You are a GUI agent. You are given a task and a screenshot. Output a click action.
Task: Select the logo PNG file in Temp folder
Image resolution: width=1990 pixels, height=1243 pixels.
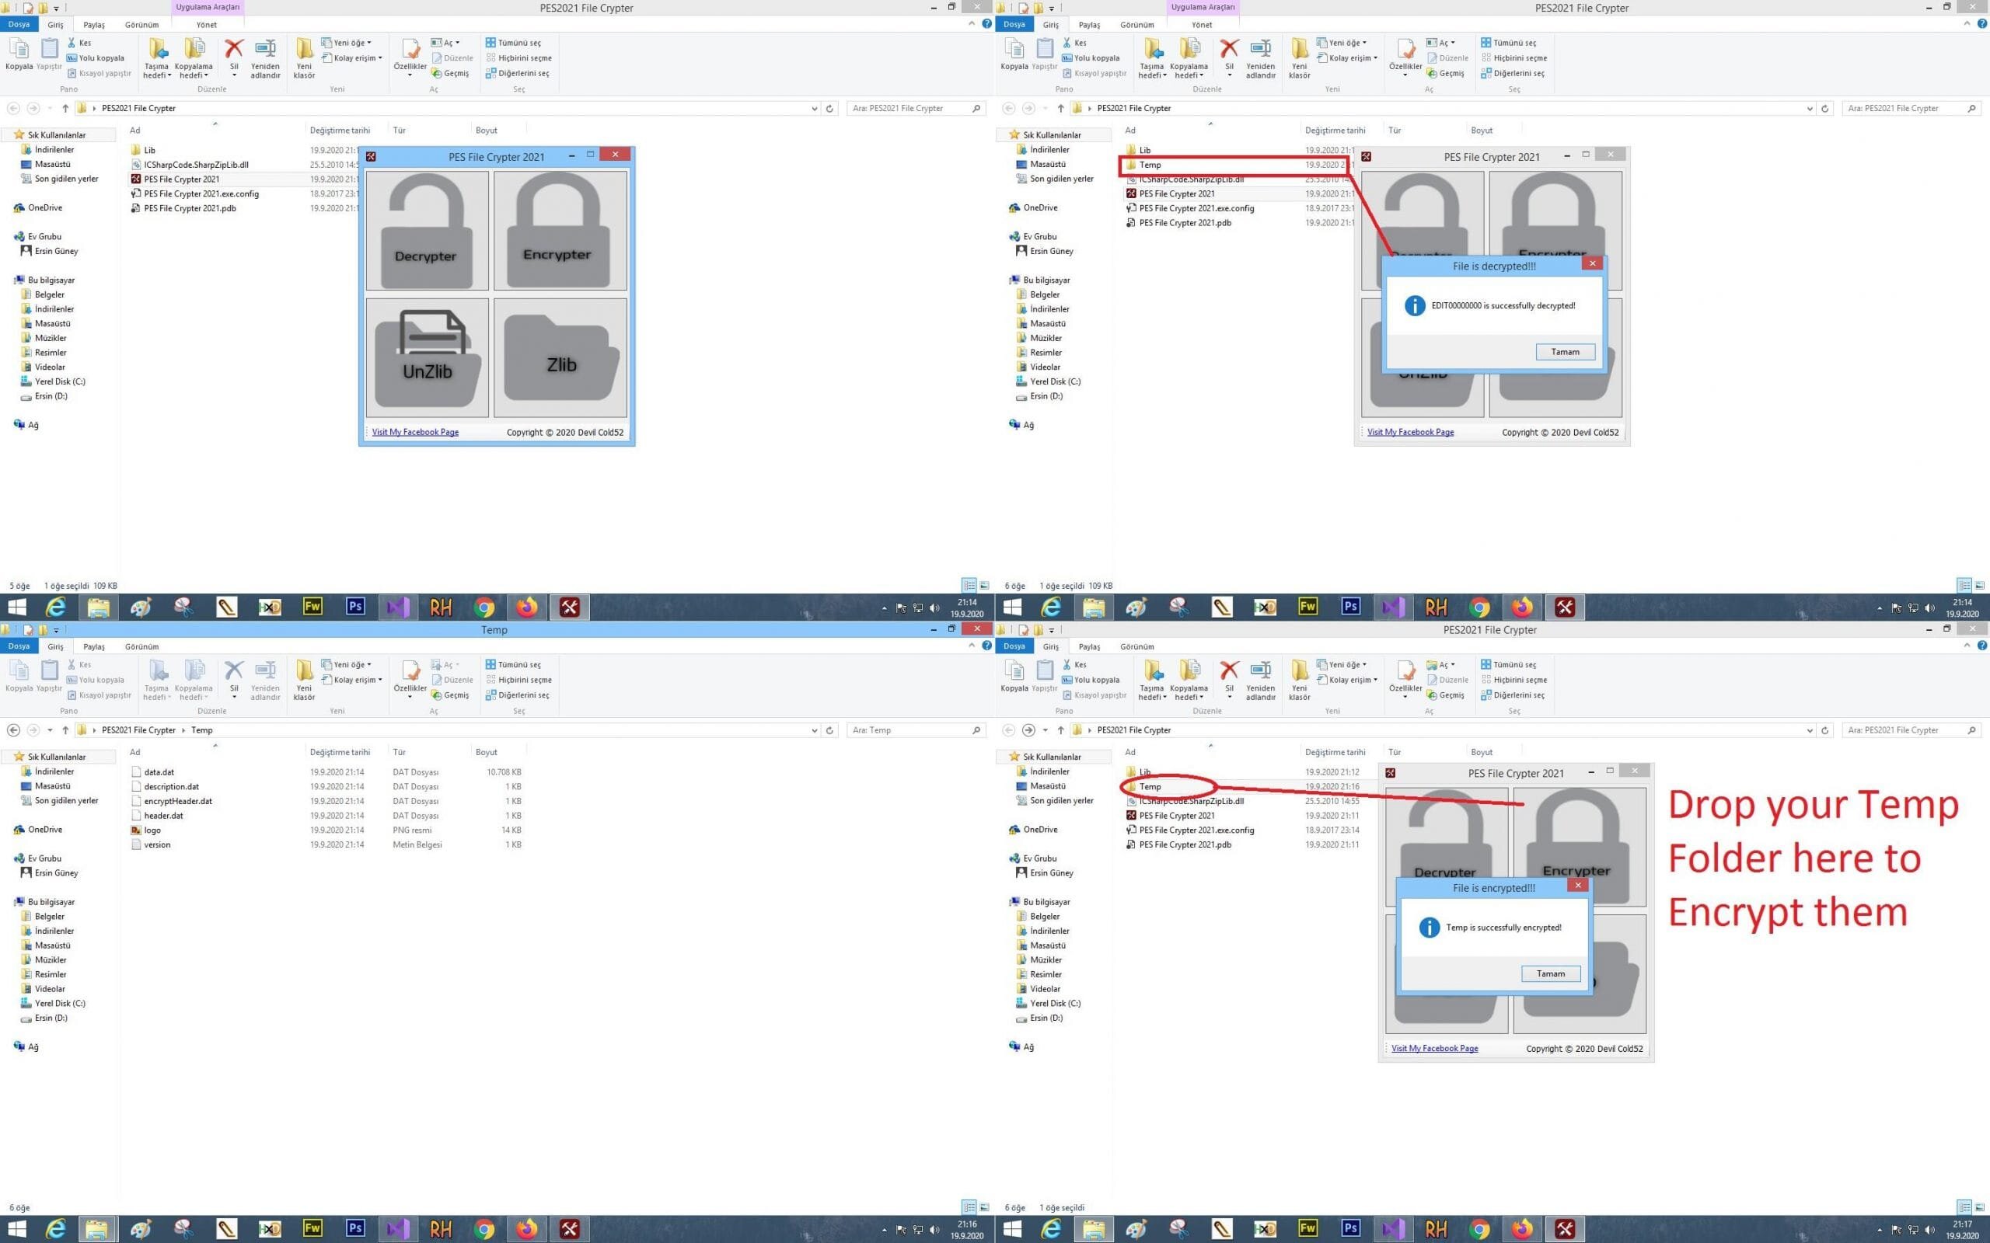(153, 830)
